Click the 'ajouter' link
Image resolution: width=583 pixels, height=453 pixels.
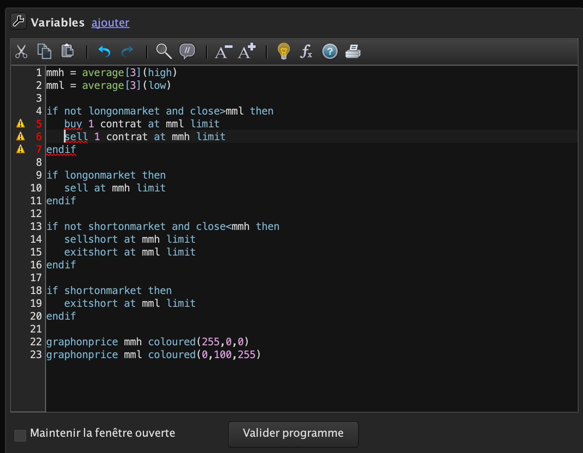coord(110,23)
